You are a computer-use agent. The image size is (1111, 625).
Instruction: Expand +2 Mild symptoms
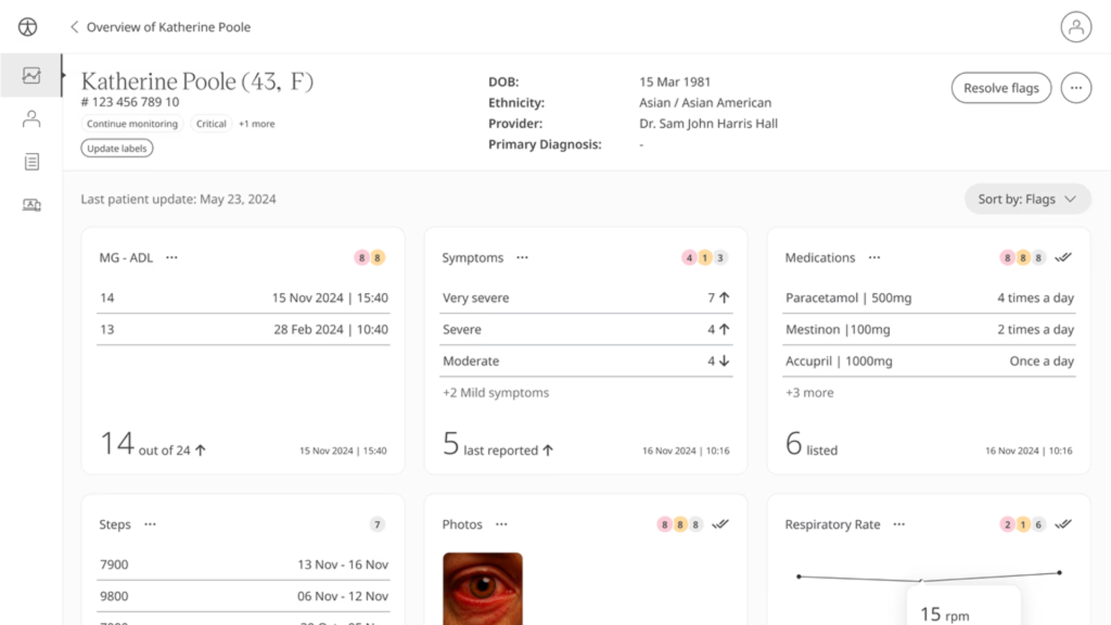pos(496,392)
